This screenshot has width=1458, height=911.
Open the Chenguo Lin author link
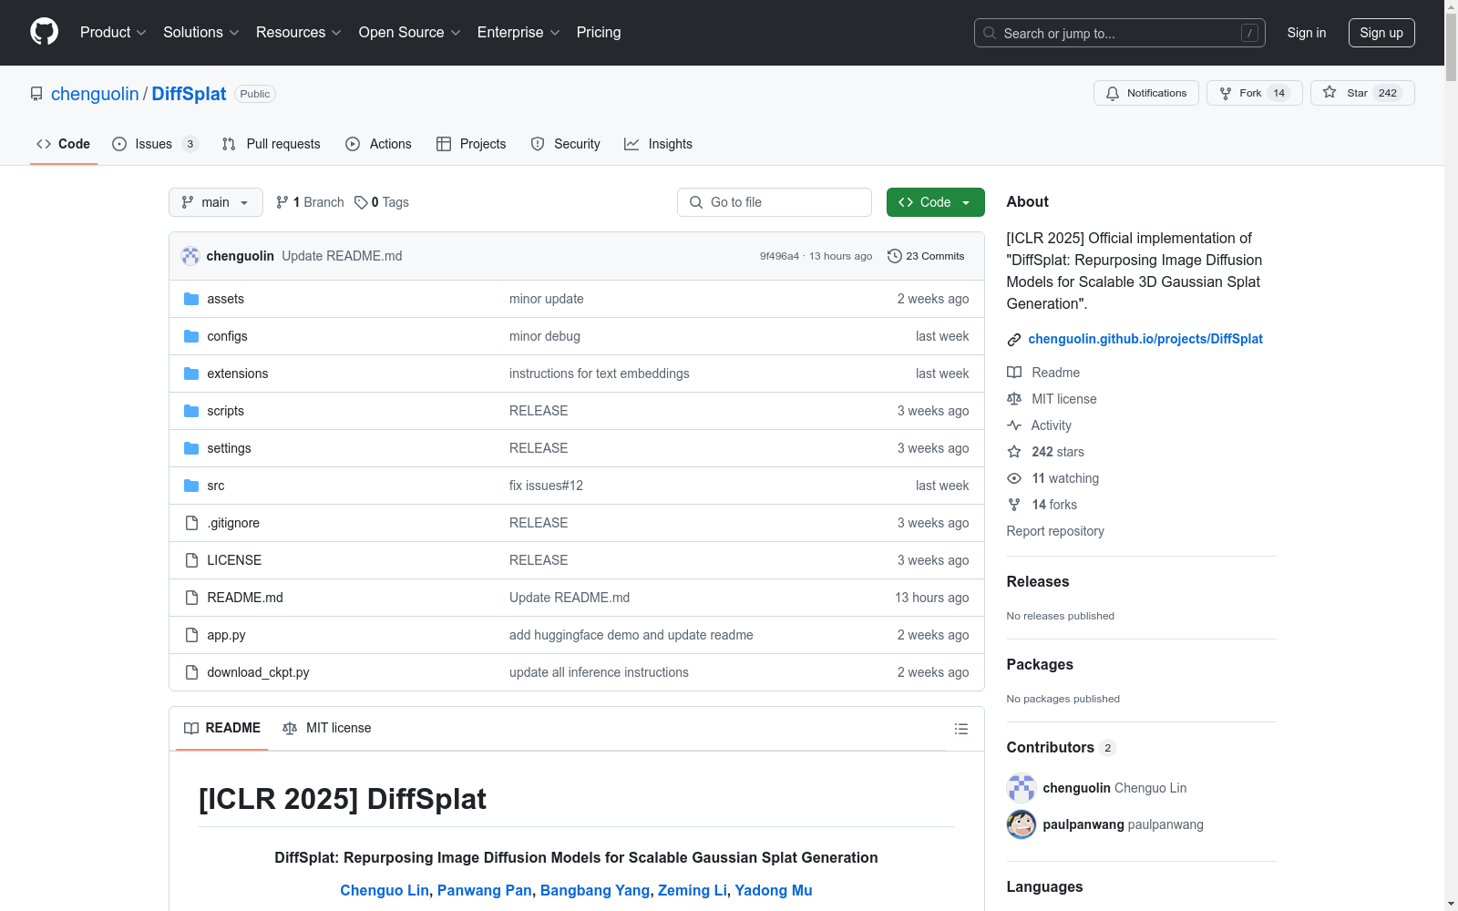[x=385, y=890]
